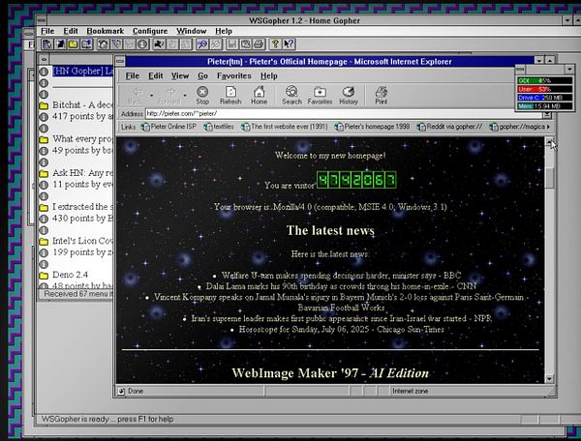The image size is (581, 441).
Task: Click the info icon beside HN Gopher row
Action: click(44, 72)
